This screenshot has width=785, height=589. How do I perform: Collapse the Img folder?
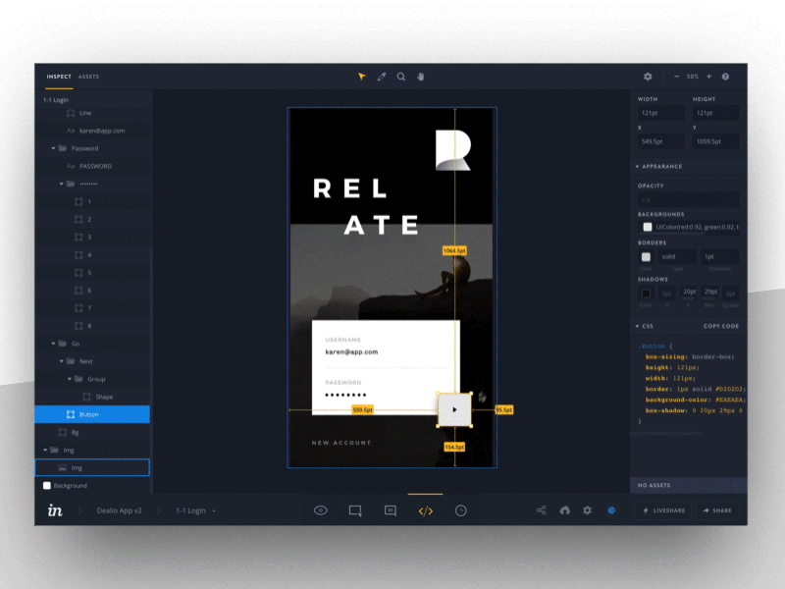click(45, 450)
